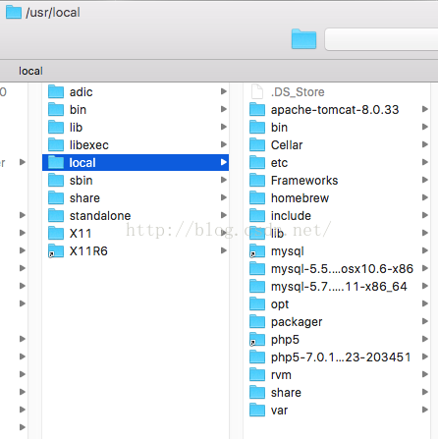The height and width of the screenshot is (439, 438).
Task: Click the rvm folder icon
Action: [257, 374]
